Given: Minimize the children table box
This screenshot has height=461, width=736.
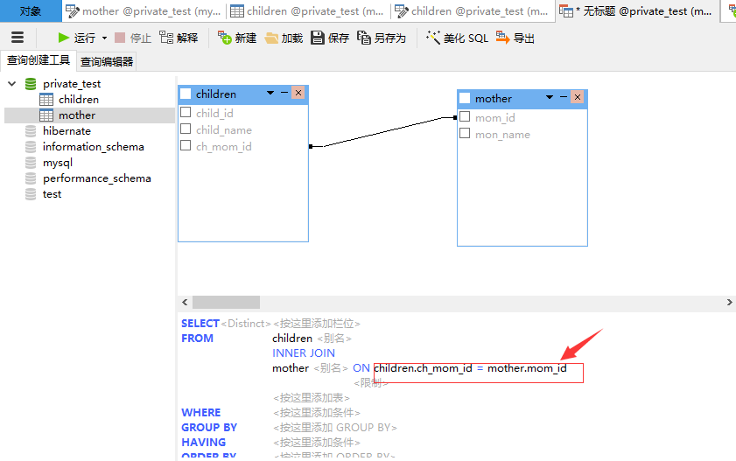Looking at the screenshot, I should [284, 93].
